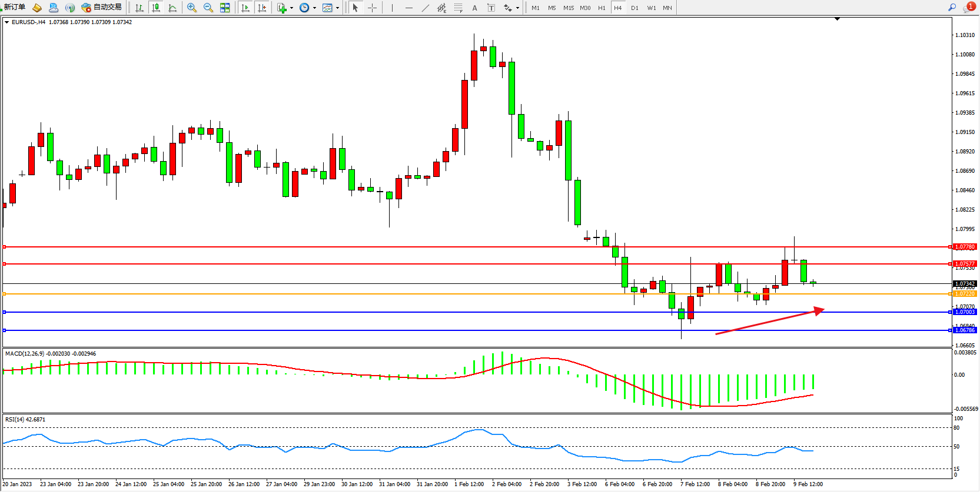Toggle the chart shift option

pos(262,8)
